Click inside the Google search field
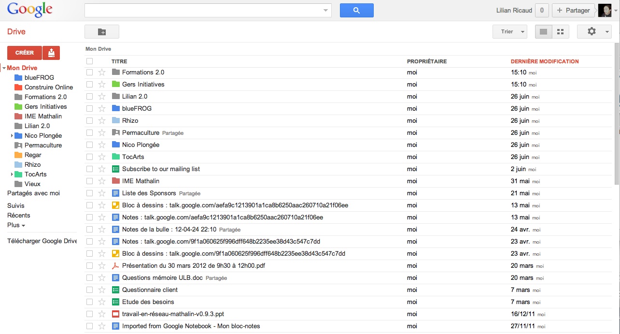Screen dimensions: 620x334 [x=203, y=10]
